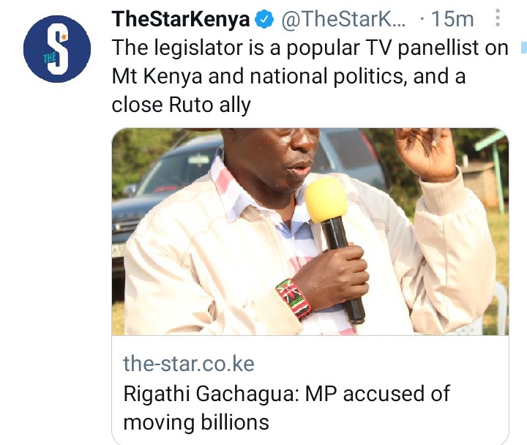Viewport: 527px width, 445px height.
Task: Click the star on the avatar's S logo
Action: tap(64, 37)
